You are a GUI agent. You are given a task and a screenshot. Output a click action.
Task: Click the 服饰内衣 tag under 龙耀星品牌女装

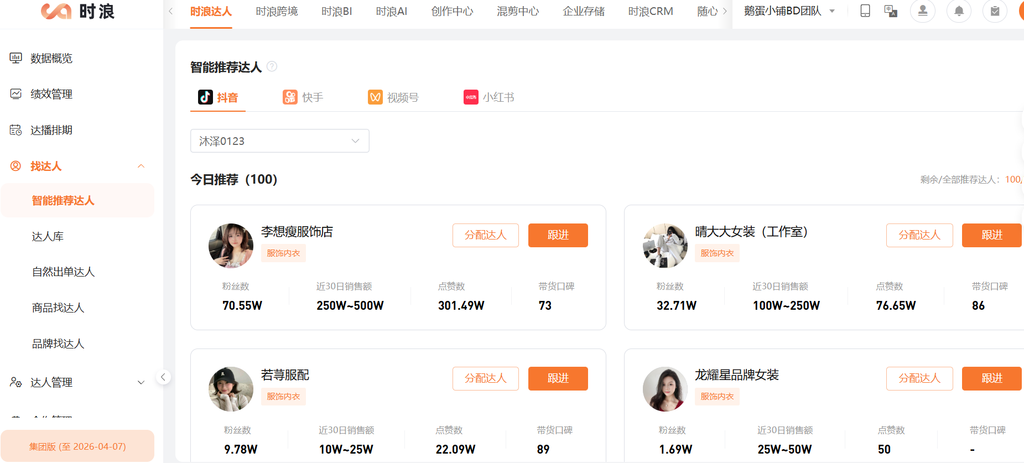717,396
